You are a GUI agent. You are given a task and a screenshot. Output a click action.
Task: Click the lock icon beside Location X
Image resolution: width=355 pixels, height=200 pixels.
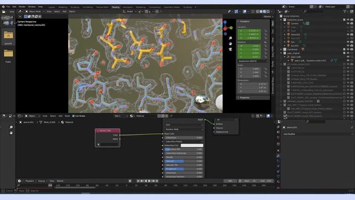(265, 31)
